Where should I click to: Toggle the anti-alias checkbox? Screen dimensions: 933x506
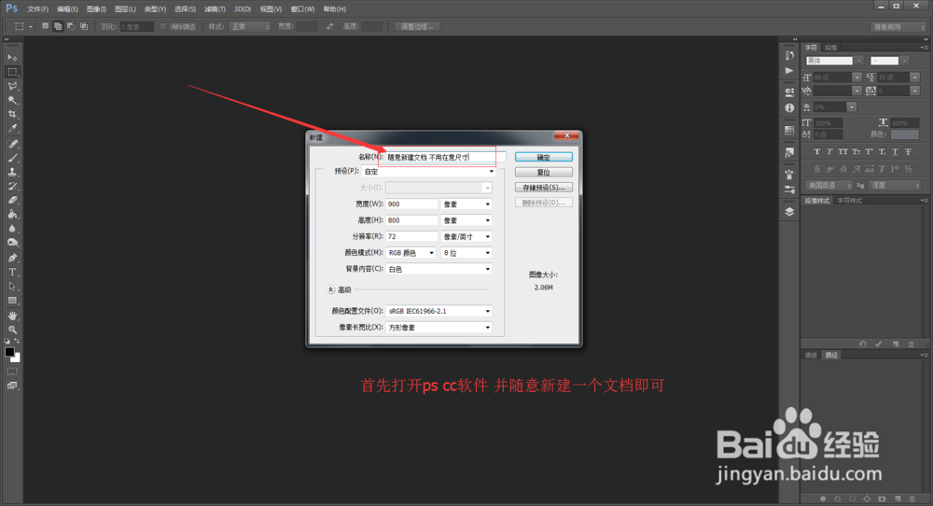tap(163, 27)
